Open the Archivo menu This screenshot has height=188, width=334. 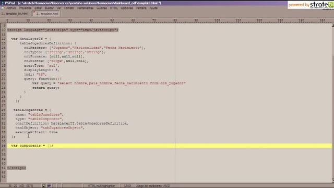[11, 8]
